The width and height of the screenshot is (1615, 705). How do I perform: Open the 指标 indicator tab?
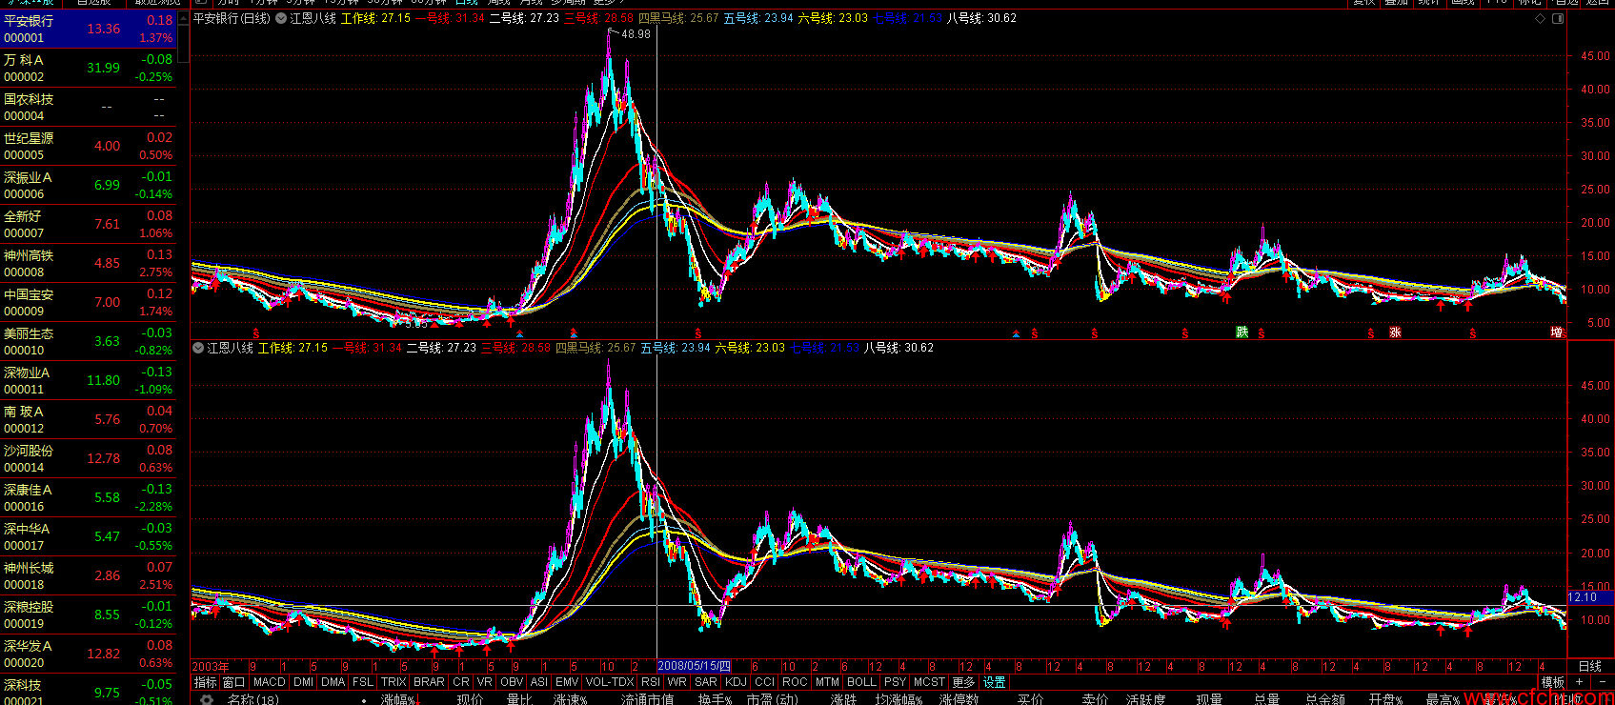(206, 682)
